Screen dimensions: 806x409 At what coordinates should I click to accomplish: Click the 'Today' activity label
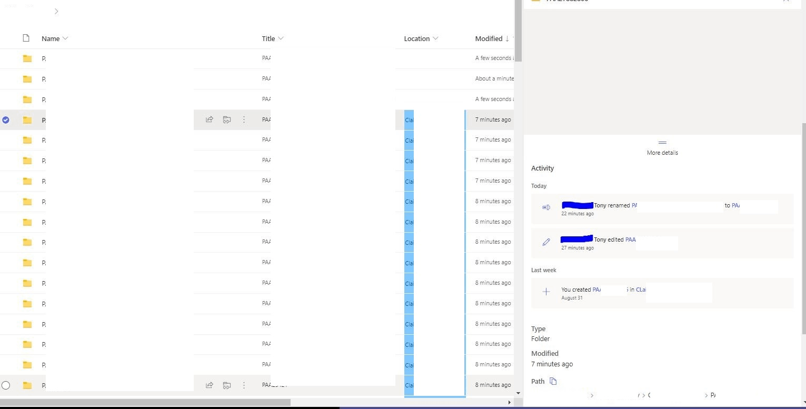539,186
